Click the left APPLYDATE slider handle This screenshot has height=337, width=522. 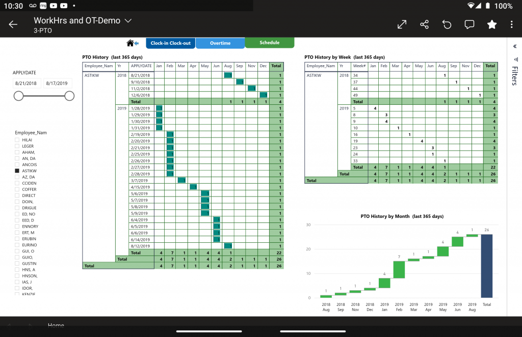point(18,96)
